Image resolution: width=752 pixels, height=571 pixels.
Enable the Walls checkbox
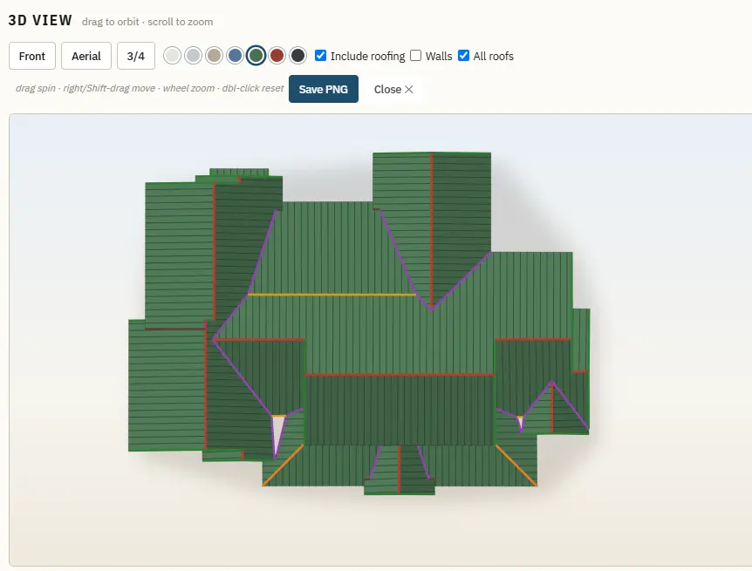point(416,56)
